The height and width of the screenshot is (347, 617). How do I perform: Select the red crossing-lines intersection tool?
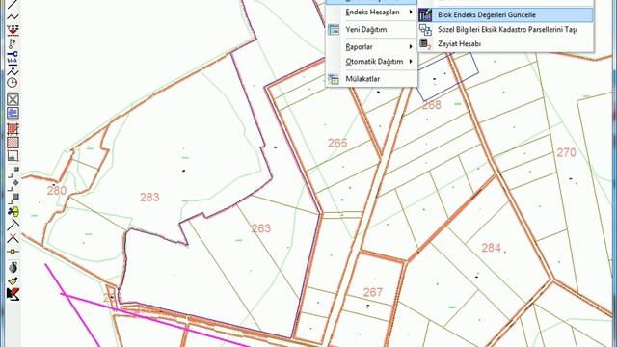click(13, 238)
